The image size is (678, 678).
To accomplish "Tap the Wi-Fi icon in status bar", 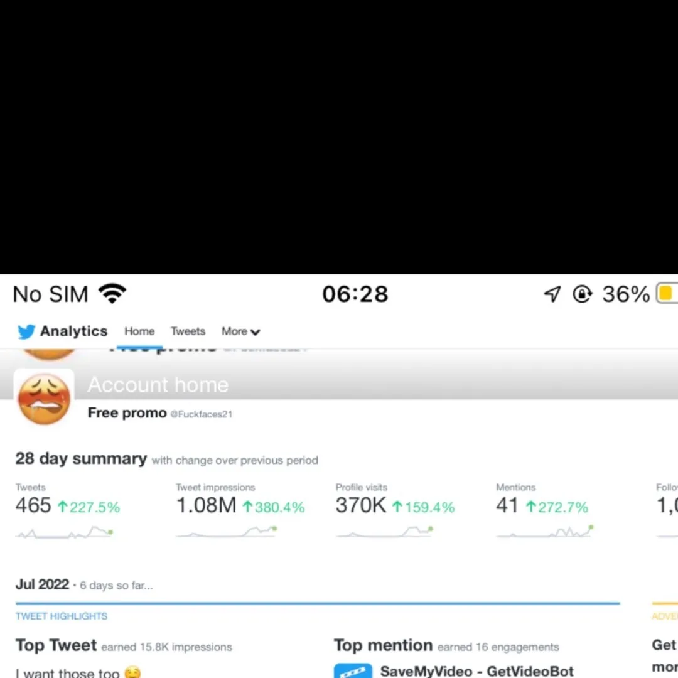I will point(111,293).
